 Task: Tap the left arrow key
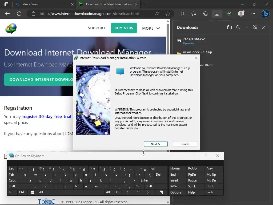128,192
